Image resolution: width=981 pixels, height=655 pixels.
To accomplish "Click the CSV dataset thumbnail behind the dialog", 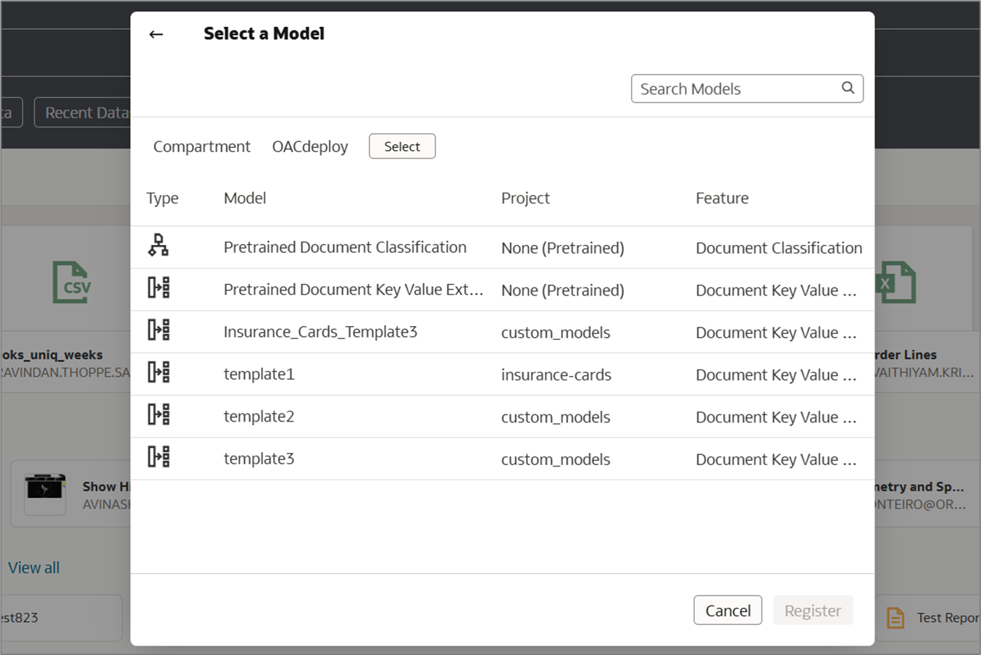I will 72,283.
